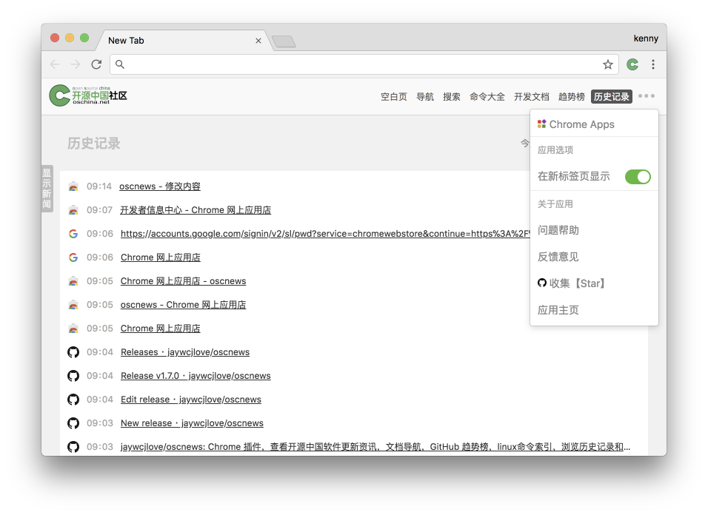
Task: Open a new tab with the tab-strip button
Action: tap(284, 41)
